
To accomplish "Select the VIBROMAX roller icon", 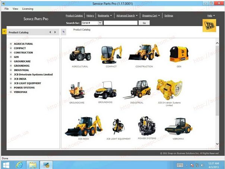I will 178,126.
